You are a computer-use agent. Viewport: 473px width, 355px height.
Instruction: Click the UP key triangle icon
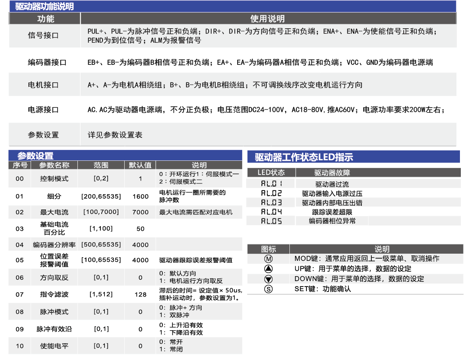(268, 269)
